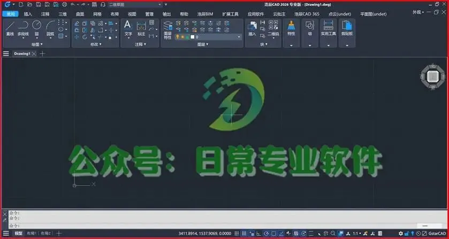Click the mirror icon in the modify panel
The width and height of the screenshot is (449, 239).
coord(92,30)
